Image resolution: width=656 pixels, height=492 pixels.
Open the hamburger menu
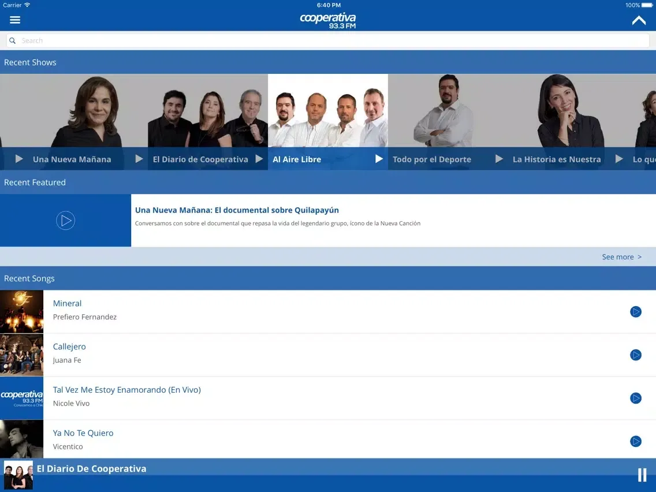[x=15, y=20]
